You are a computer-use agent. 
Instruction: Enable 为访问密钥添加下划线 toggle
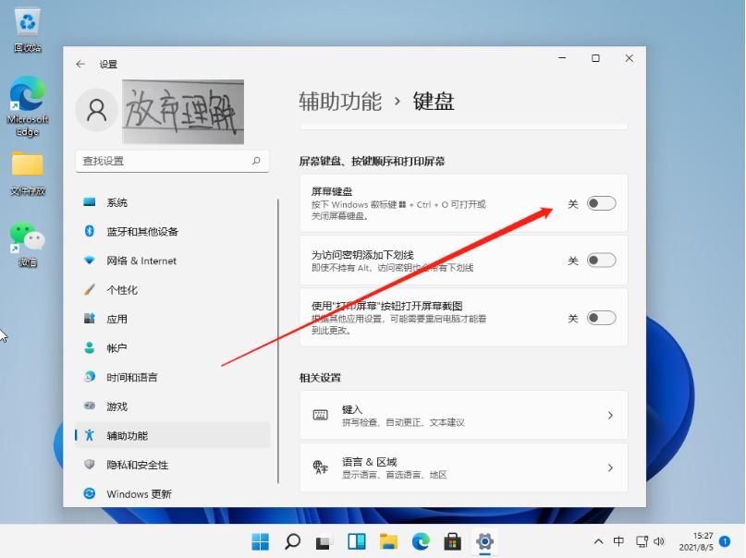click(x=602, y=261)
